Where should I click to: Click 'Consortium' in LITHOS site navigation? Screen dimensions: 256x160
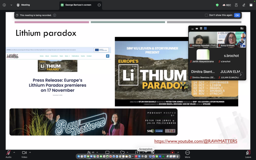tap(54, 56)
